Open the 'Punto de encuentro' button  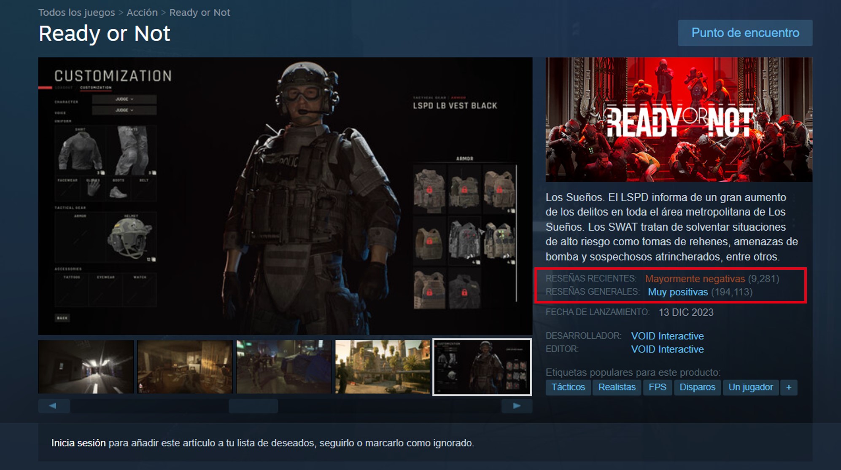(x=745, y=33)
